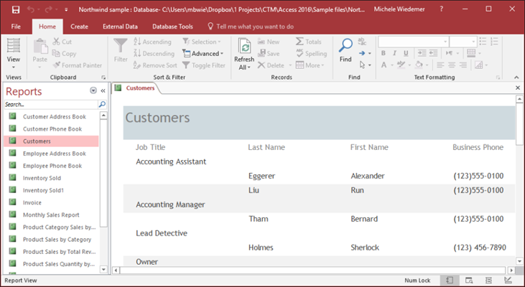Open the Database Tools tab

coord(172,27)
